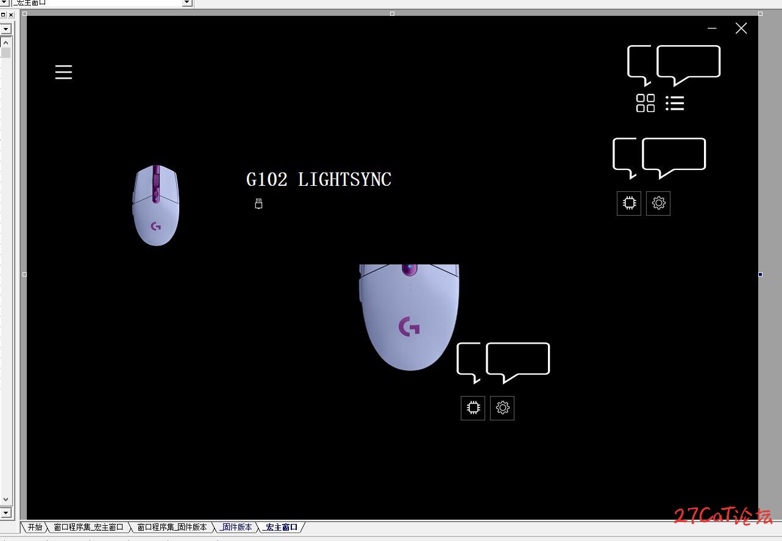
Task: Switch to the 开始 tab
Action: point(35,527)
